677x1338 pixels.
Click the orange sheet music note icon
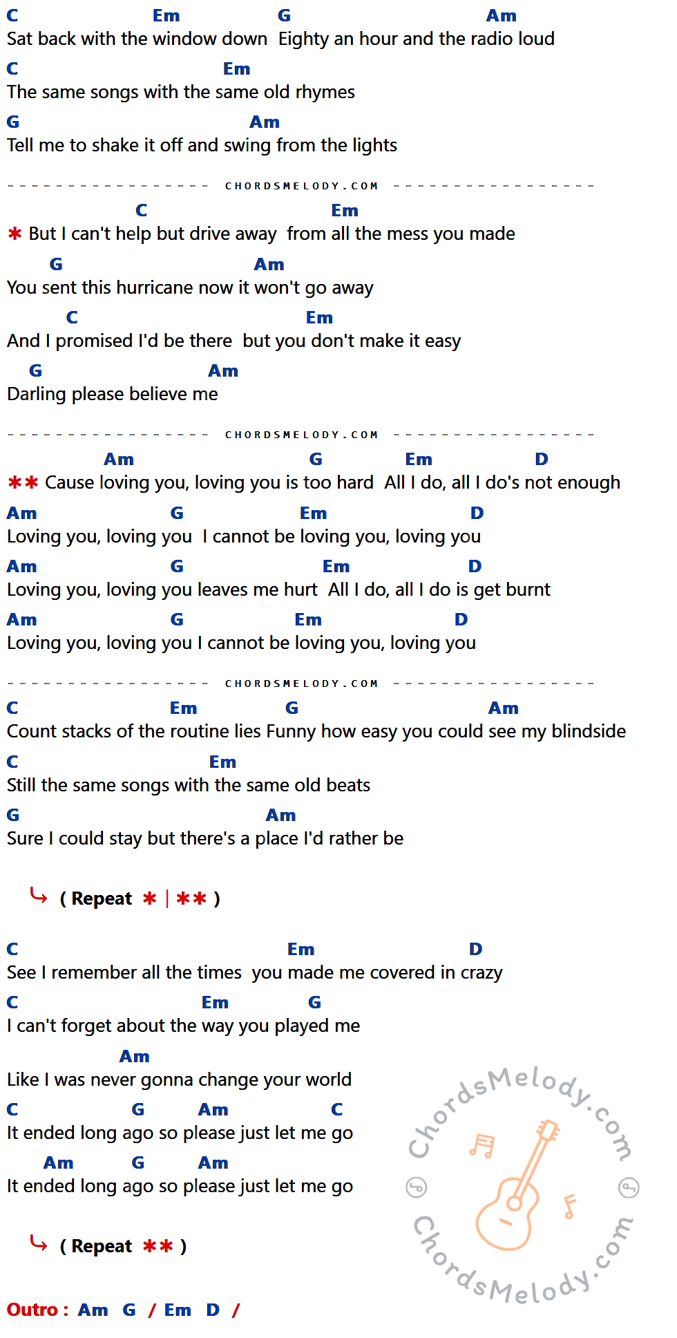(481, 1145)
